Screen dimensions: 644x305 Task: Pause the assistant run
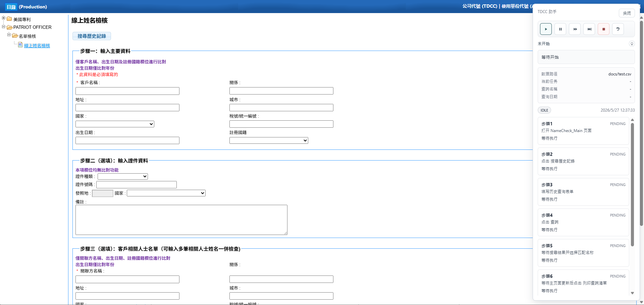(560, 29)
